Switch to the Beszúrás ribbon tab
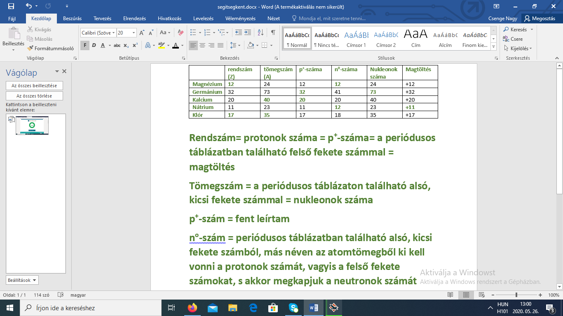This screenshot has height=316, width=563. (x=72, y=19)
